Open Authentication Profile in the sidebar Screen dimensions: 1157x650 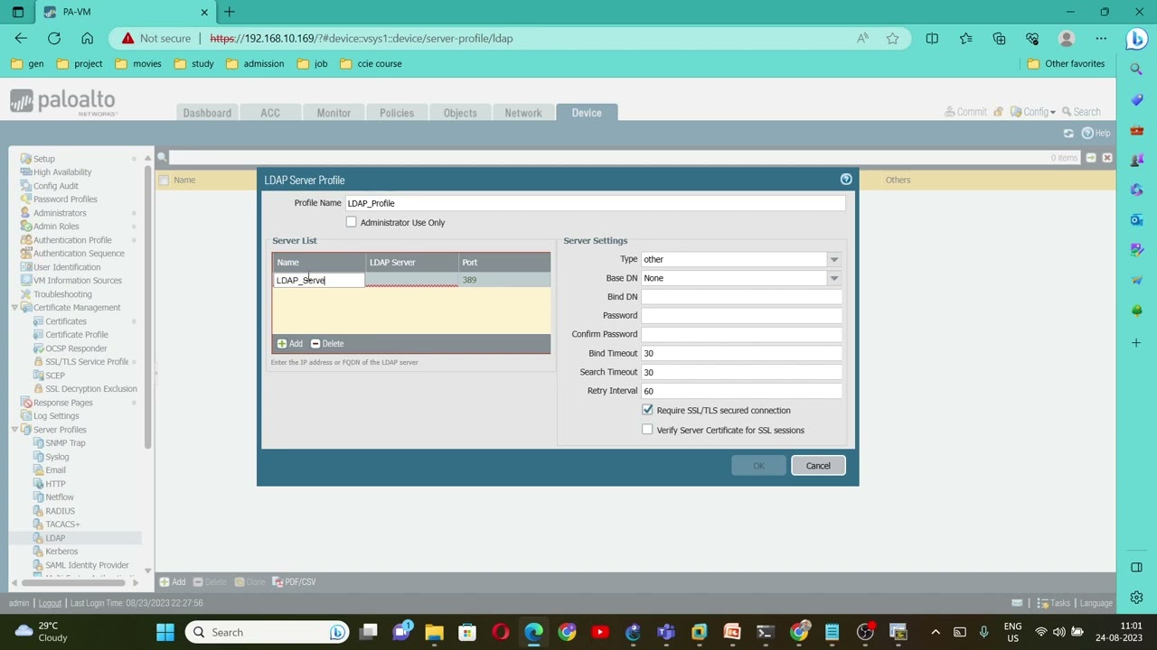pyautogui.click(x=72, y=240)
